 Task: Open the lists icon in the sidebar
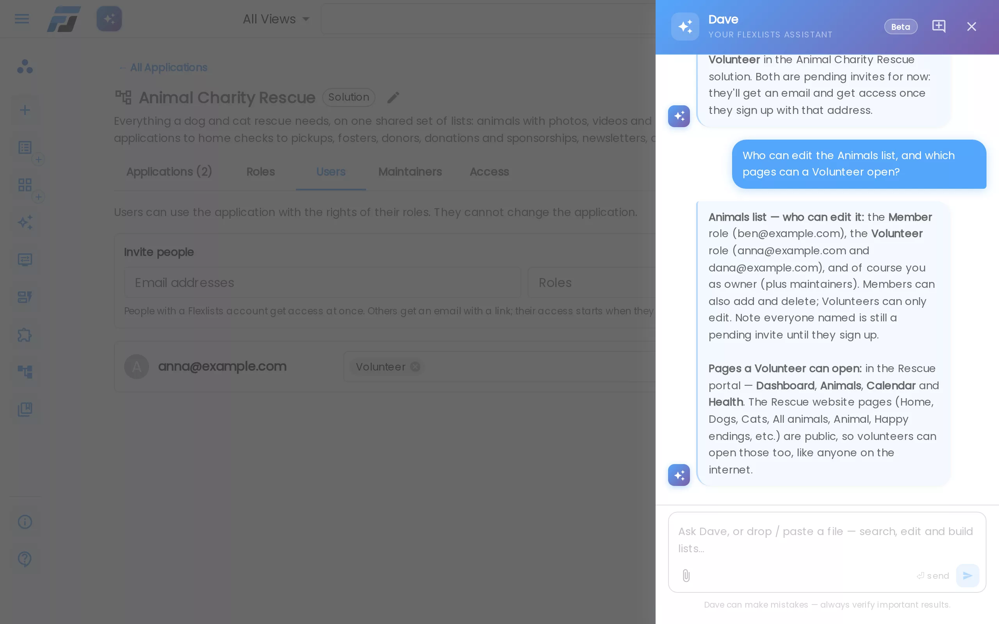(x=25, y=147)
